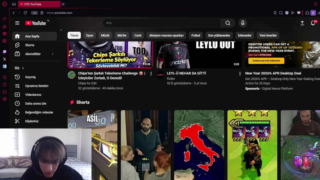Screen dimensions: 320x180
Task: Switch to the (111) YouTube browser tab
Action: (x=39, y=4)
